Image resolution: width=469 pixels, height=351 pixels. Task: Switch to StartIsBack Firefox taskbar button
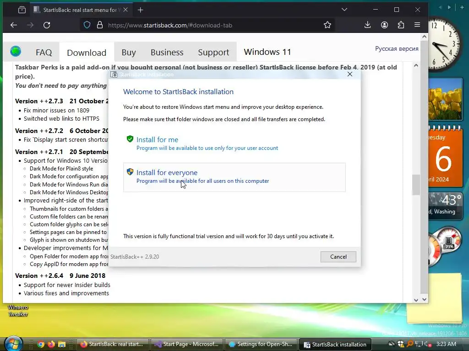113,344
